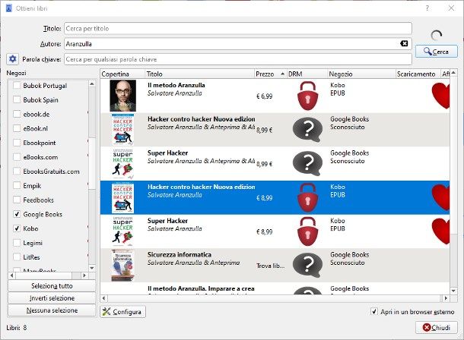
Task: Click the results horizontal scroll-right arrow
Action: click(446, 298)
